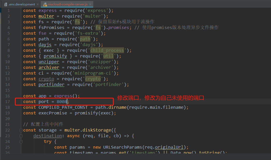
Task: Switch to the .env.development tab
Action: pyautogui.click(x=21, y=4)
